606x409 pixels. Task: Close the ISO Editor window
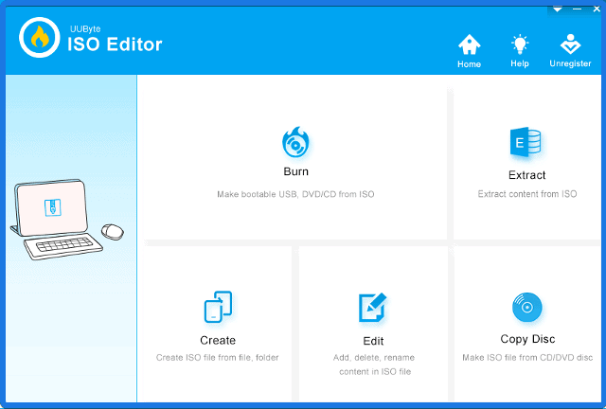point(597,9)
